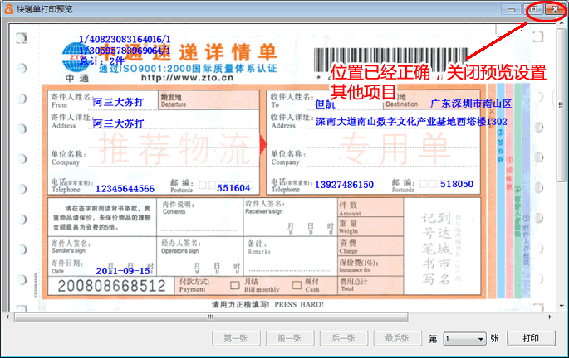Click destination 广东深圳市南山区
Screen dimensions: 569x358
coord(471,104)
